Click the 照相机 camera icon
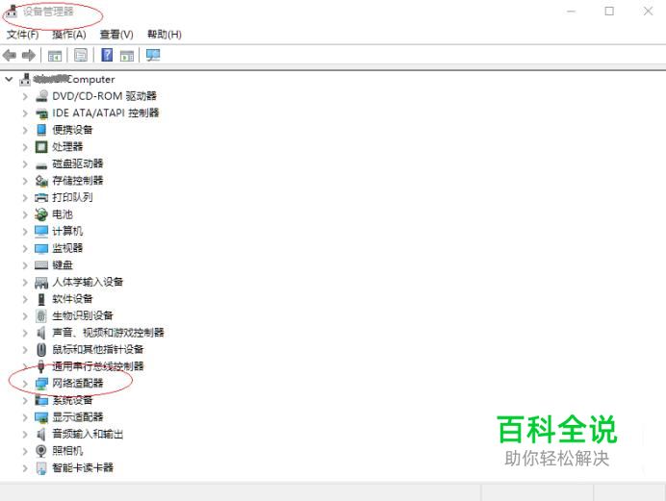This screenshot has width=666, height=501. (x=41, y=451)
